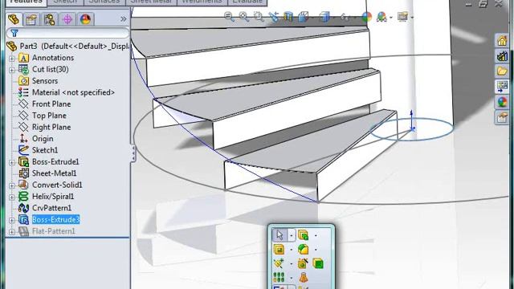The image size is (514, 289).
Task: Open SolidWorks Resources home task pane
Action: [x=502, y=40]
